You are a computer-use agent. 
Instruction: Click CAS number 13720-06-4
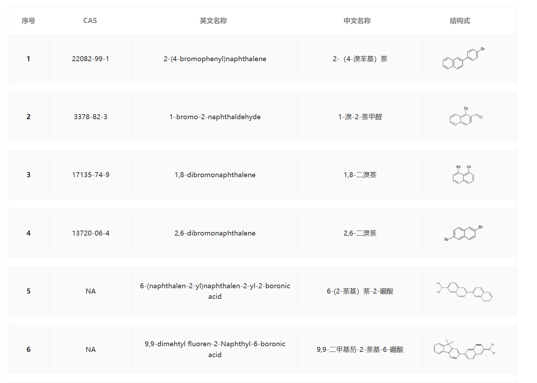point(91,233)
